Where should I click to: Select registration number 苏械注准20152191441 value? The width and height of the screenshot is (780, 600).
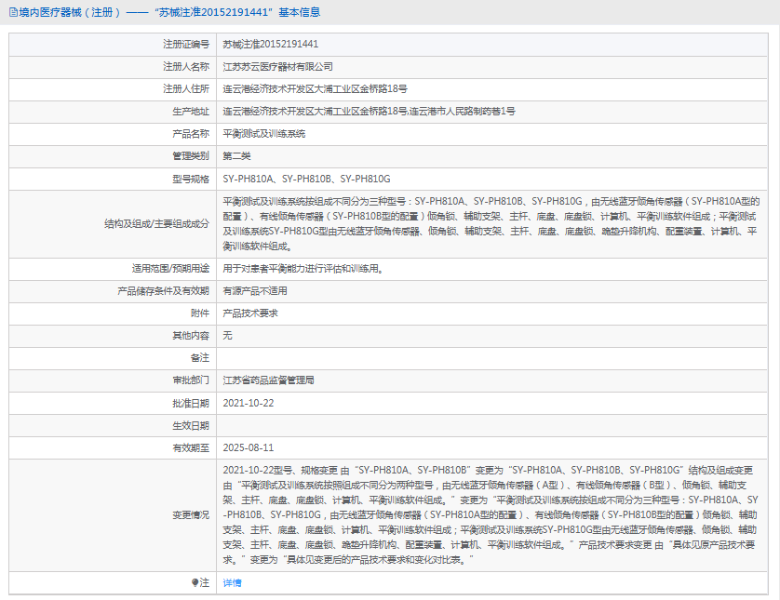point(270,45)
